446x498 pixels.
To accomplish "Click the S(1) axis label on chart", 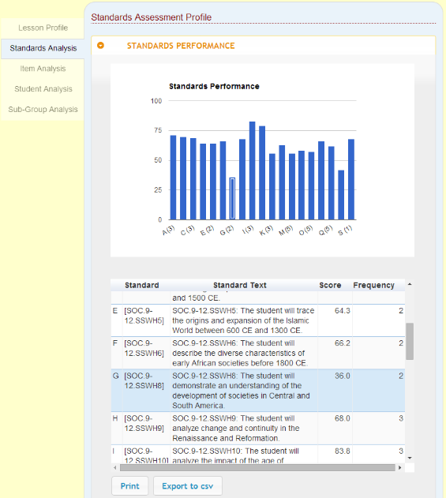I will coord(345,230).
